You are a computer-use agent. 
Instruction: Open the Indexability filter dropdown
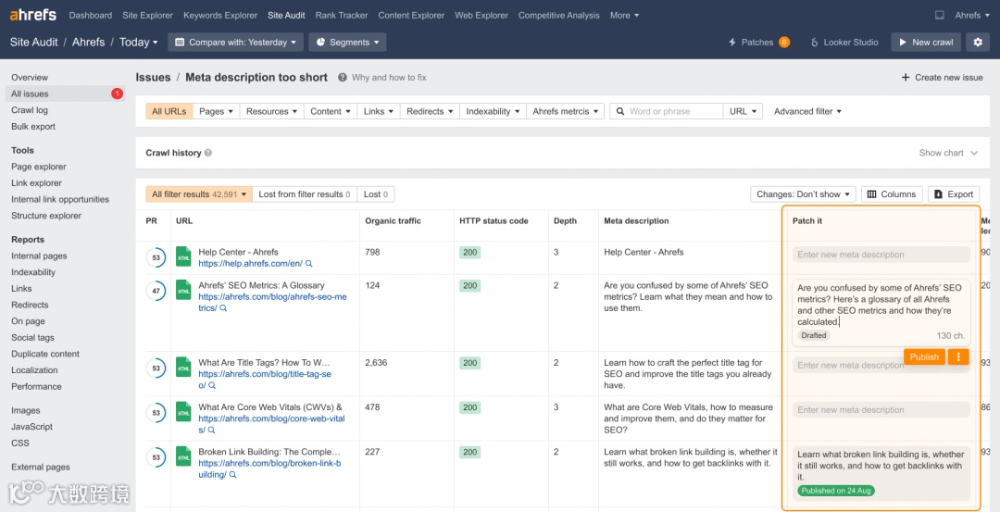pyautogui.click(x=493, y=111)
